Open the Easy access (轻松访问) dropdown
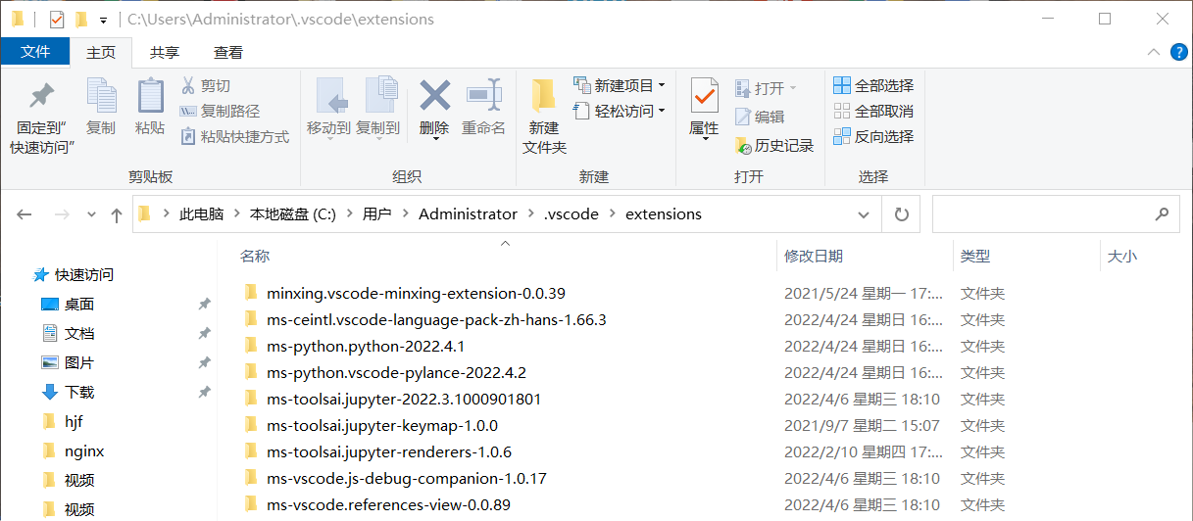 [x=620, y=111]
